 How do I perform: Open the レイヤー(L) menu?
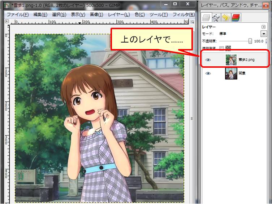pos(119,15)
